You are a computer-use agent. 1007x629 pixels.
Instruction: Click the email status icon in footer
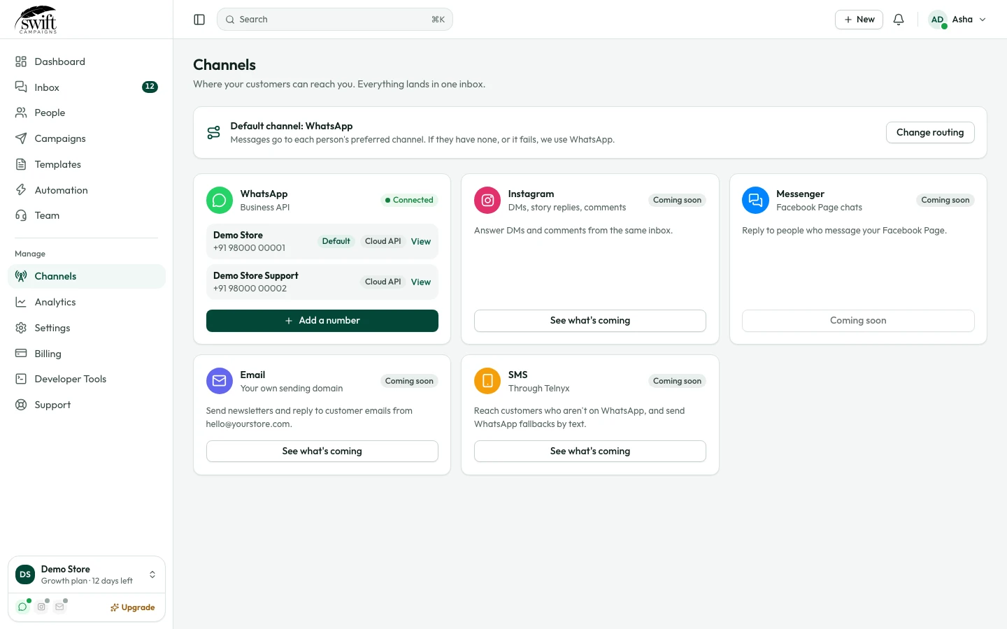click(x=60, y=607)
